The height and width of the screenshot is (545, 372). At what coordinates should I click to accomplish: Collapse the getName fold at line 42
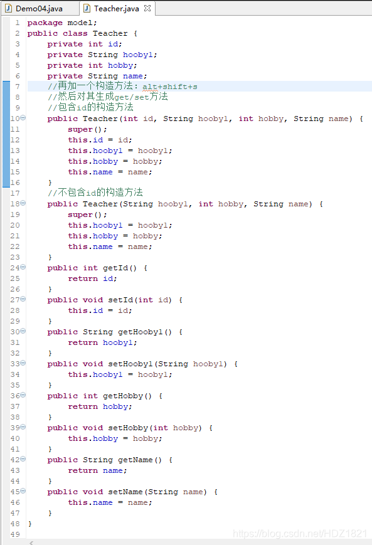click(x=23, y=459)
